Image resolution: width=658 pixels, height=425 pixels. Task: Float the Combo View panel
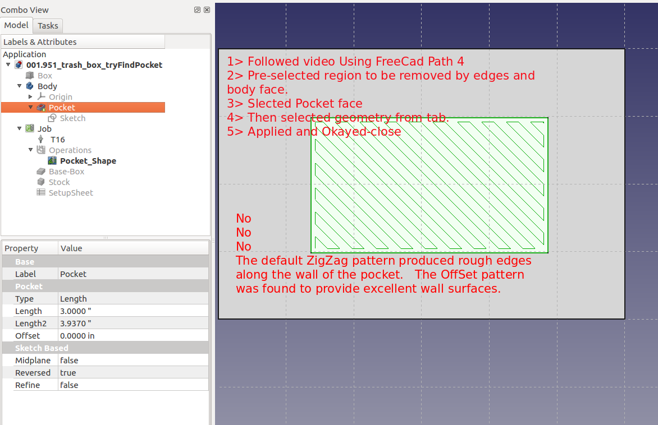(197, 10)
